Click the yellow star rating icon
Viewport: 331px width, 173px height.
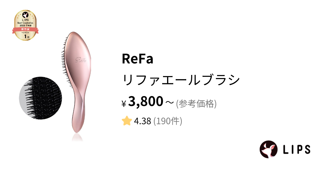tap(126, 121)
